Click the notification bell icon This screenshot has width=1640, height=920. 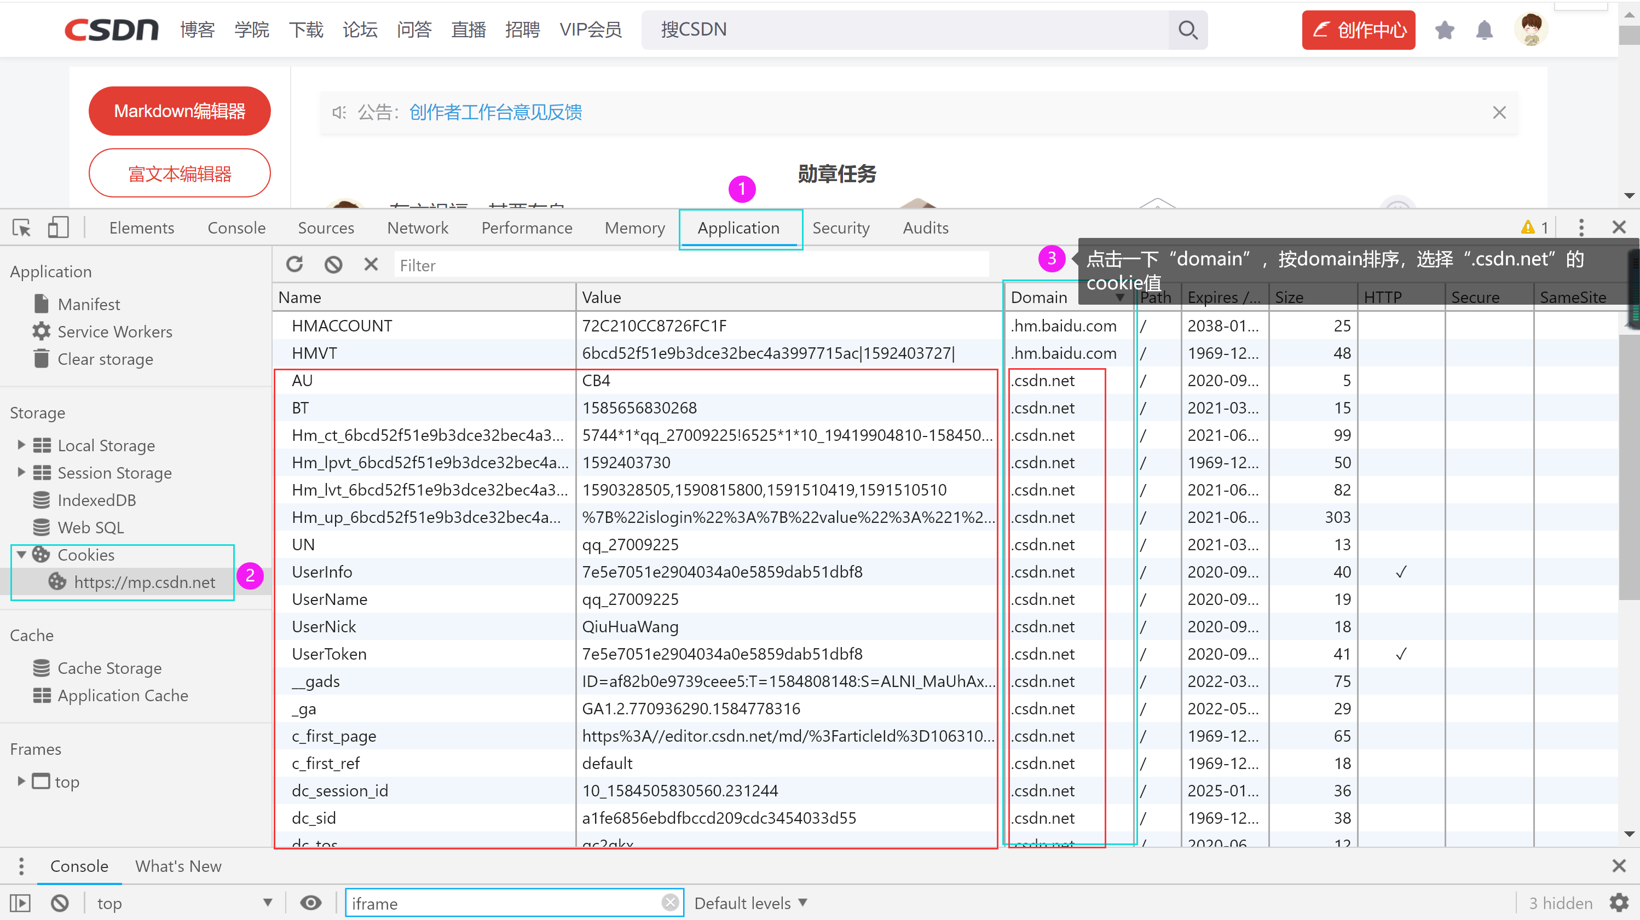point(1484,30)
